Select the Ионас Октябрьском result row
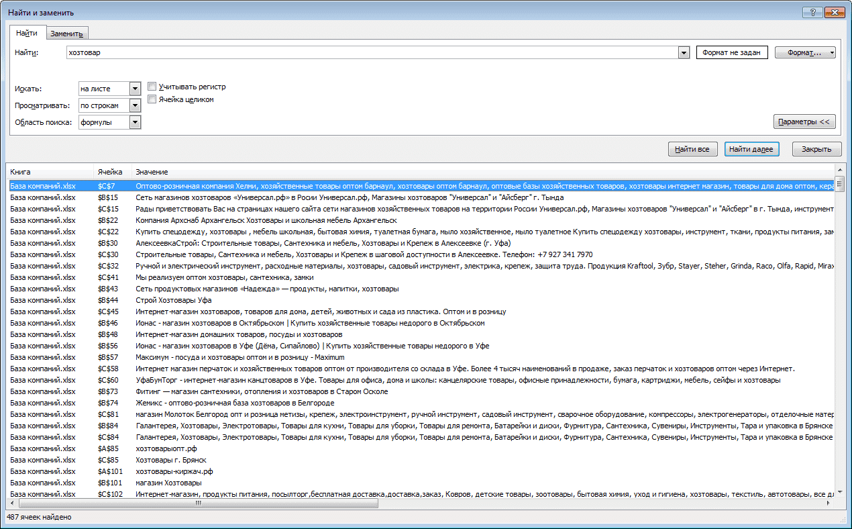This screenshot has width=852, height=529. click(x=420, y=323)
